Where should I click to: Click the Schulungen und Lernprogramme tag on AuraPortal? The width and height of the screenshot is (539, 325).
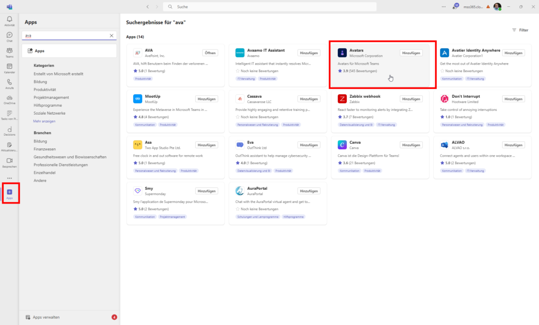(x=258, y=217)
